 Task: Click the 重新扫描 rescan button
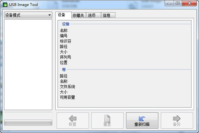pos(142,120)
